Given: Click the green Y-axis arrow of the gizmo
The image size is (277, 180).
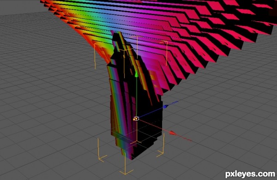Looking at the screenshot, I should click(136, 74).
